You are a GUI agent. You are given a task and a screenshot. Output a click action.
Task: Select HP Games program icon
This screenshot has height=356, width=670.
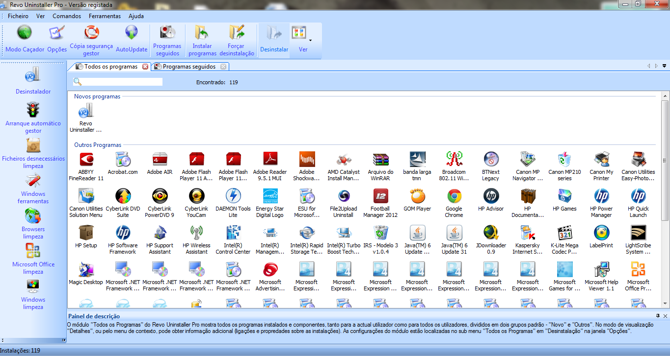point(564,200)
